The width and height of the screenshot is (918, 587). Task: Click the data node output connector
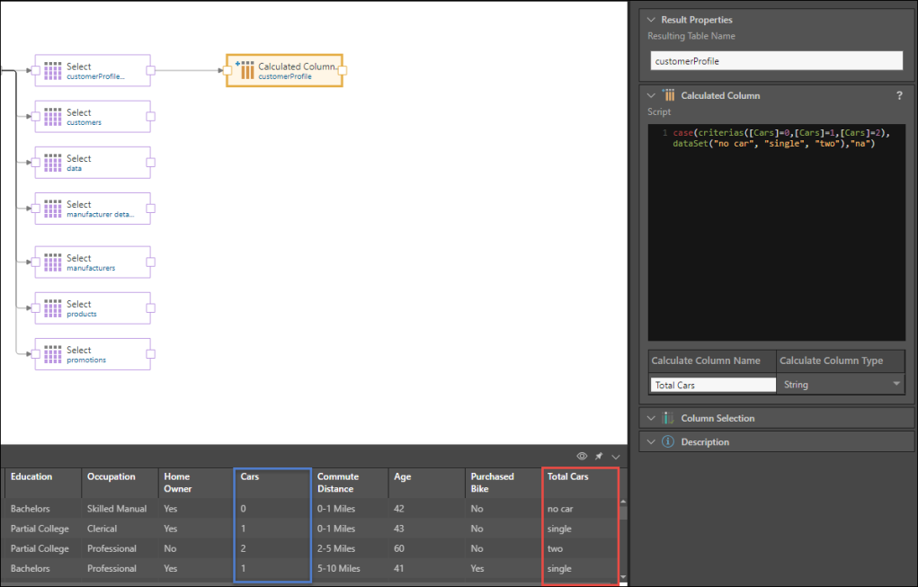(x=151, y=163)
